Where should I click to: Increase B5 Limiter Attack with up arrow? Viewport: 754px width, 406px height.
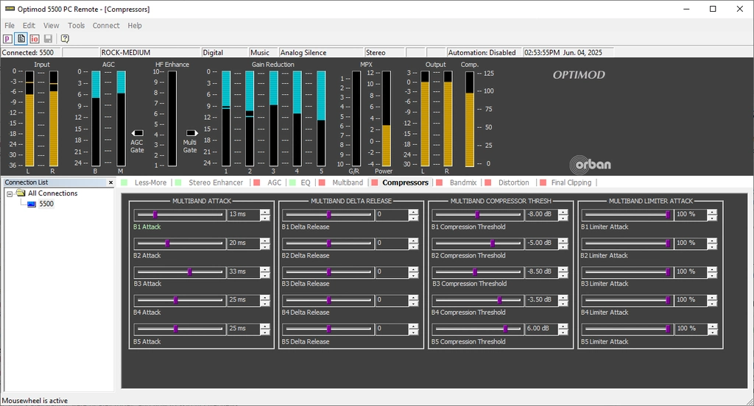(x=712, y=327)
